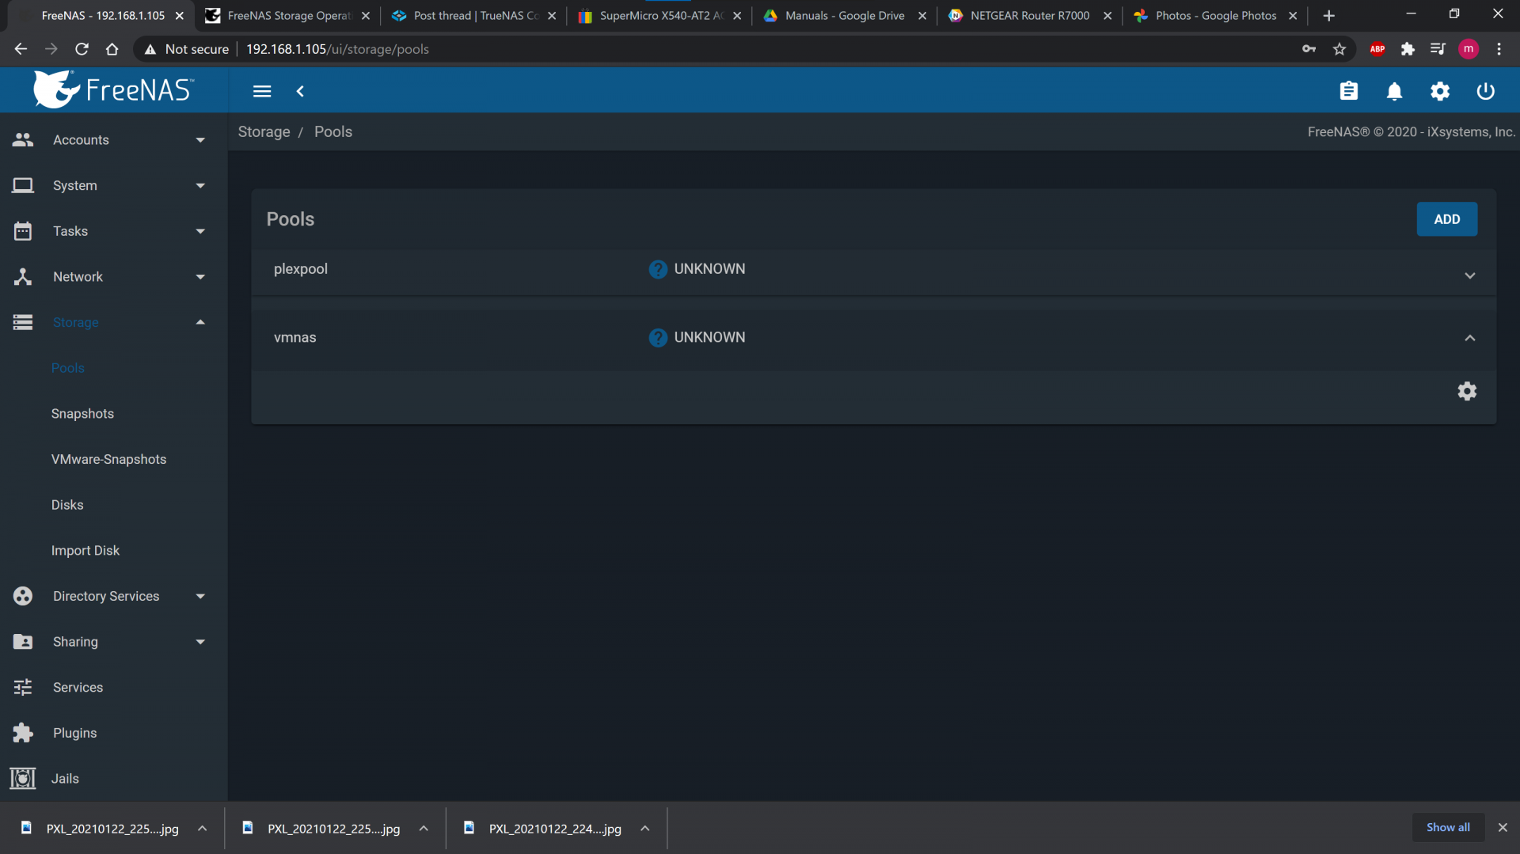Collapse sidebar with back chevron icon
The image size is (1520, 854).
click(x=300, y=91)
